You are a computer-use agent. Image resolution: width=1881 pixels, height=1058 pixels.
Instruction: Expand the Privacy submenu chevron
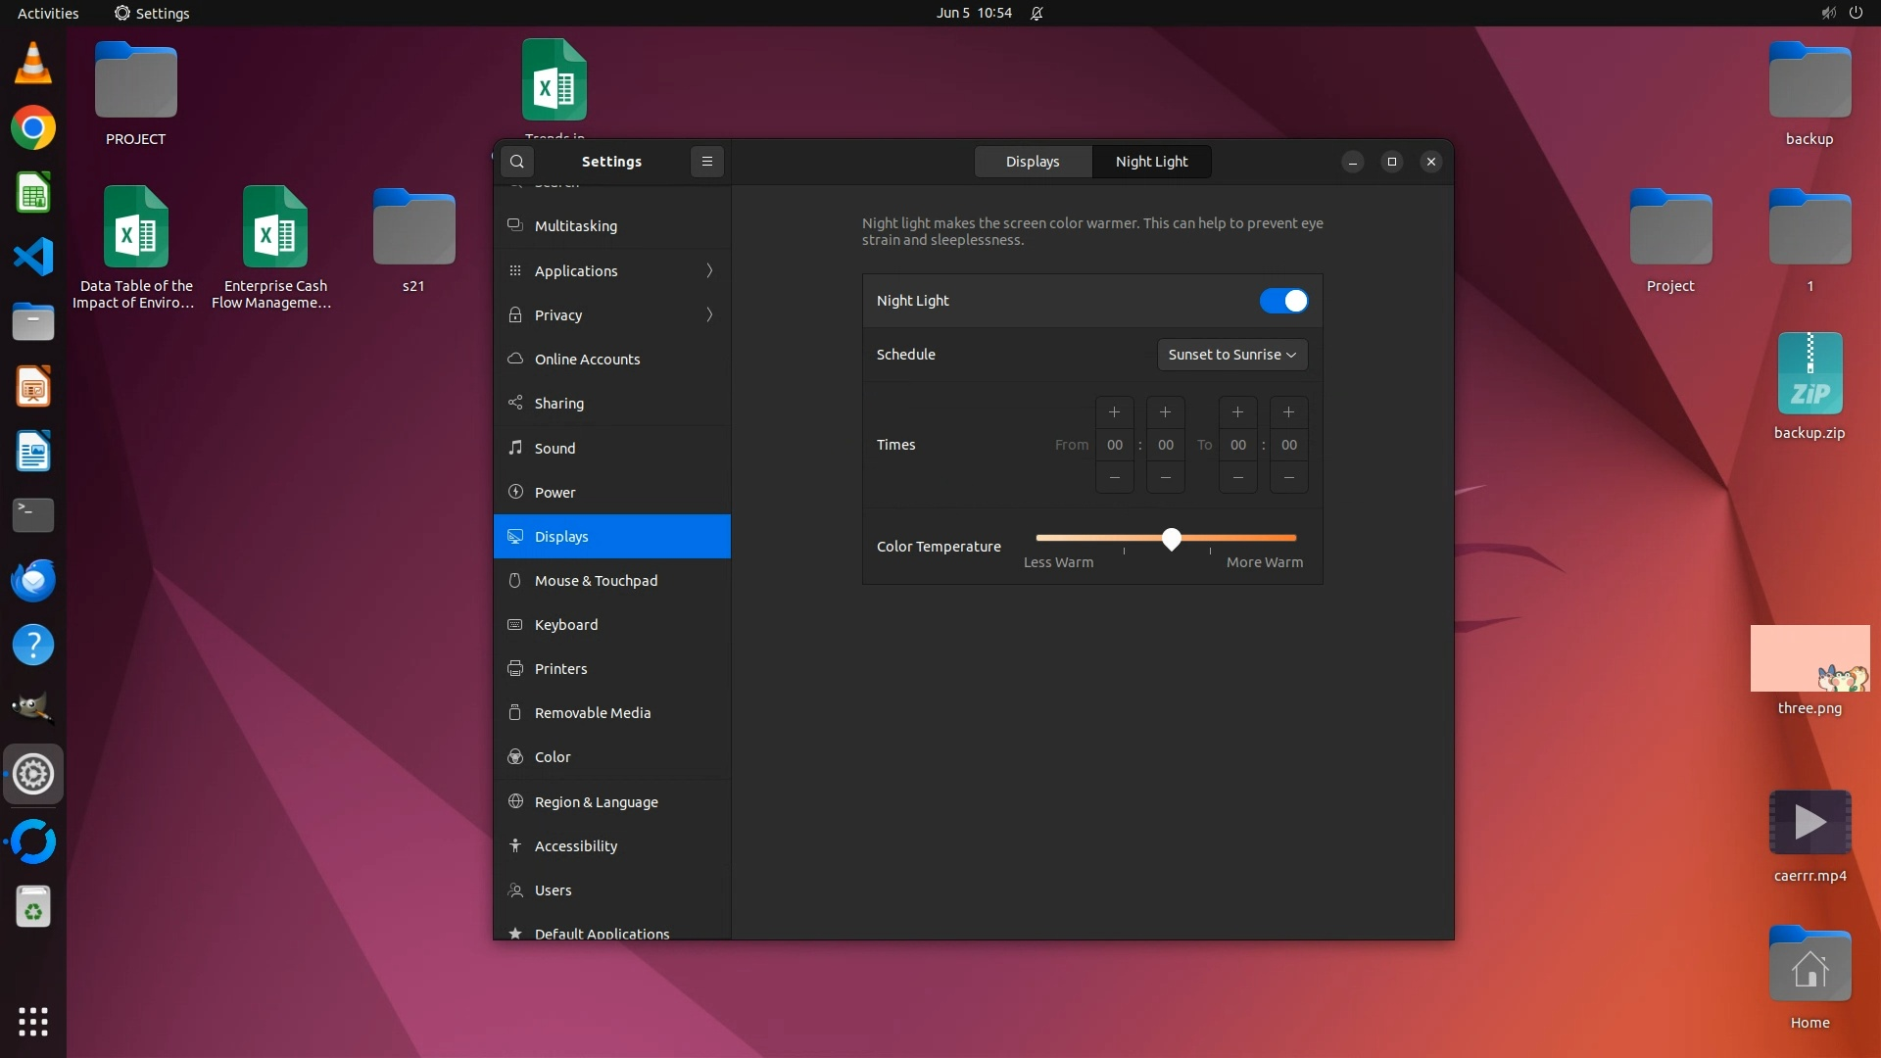point(709,315)
